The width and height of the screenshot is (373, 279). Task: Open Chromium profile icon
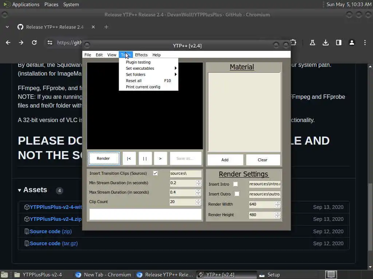pyautogui.click(x=352, y=43)
